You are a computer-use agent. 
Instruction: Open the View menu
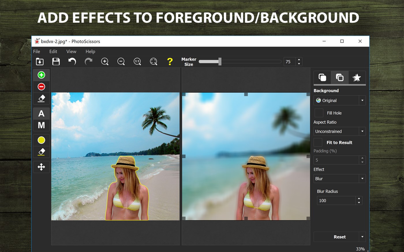[71, 51]
